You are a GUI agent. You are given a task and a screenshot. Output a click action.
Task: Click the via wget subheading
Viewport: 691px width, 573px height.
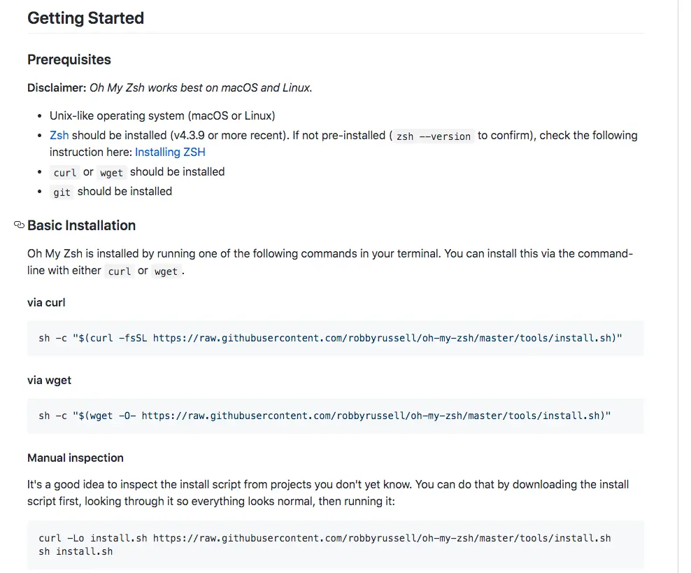49,380
